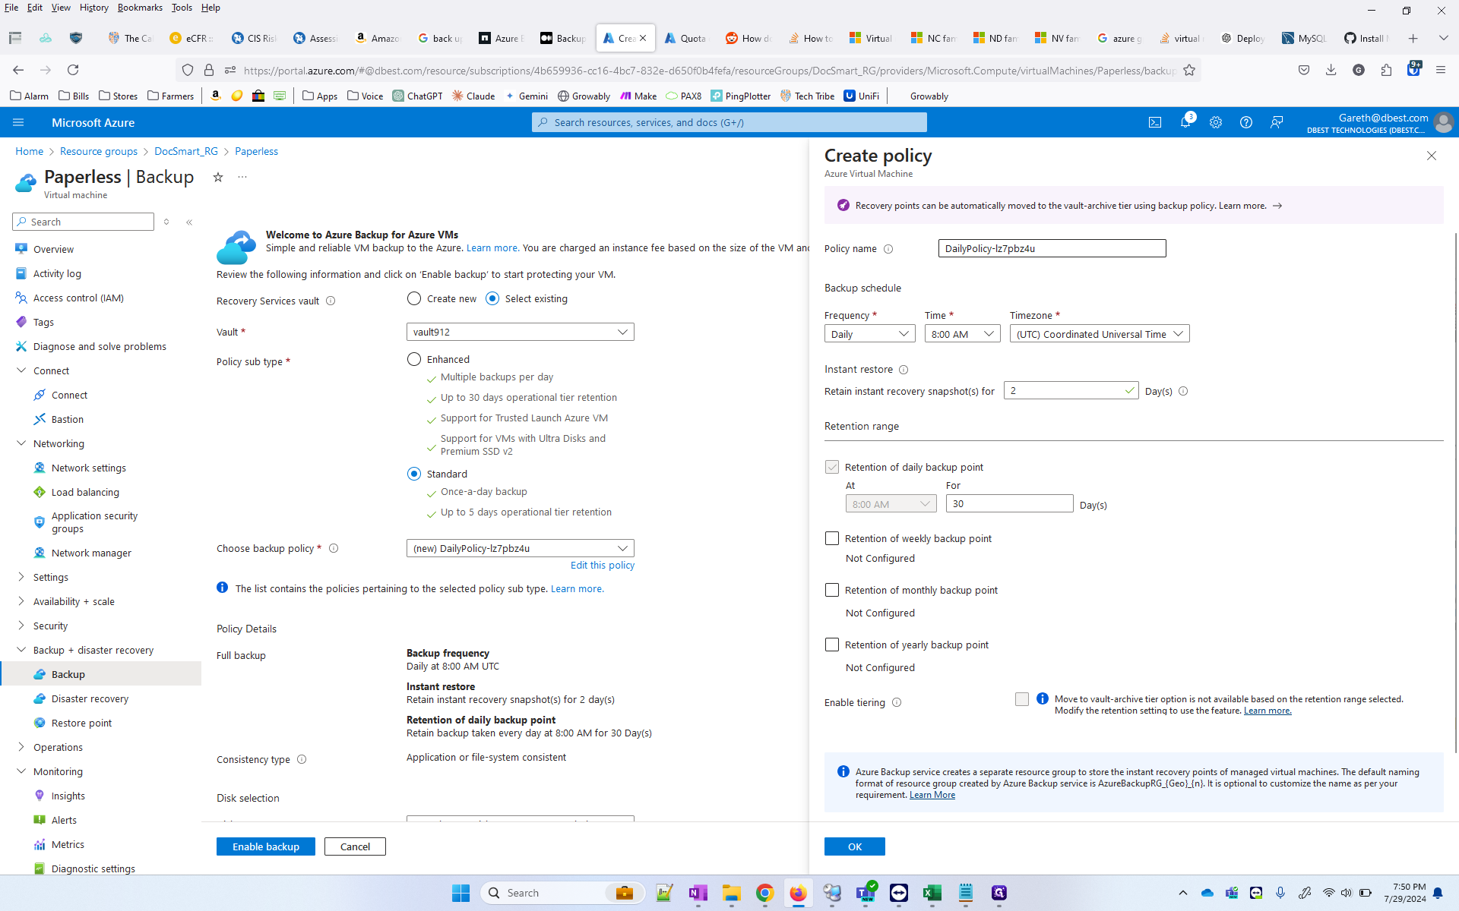
Task: Click the Enable tiering info icon
Action: point(897,703)
